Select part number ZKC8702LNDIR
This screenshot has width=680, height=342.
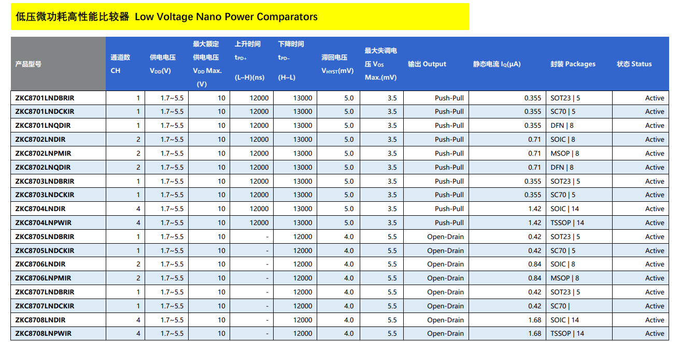click(x=40, y=140)
